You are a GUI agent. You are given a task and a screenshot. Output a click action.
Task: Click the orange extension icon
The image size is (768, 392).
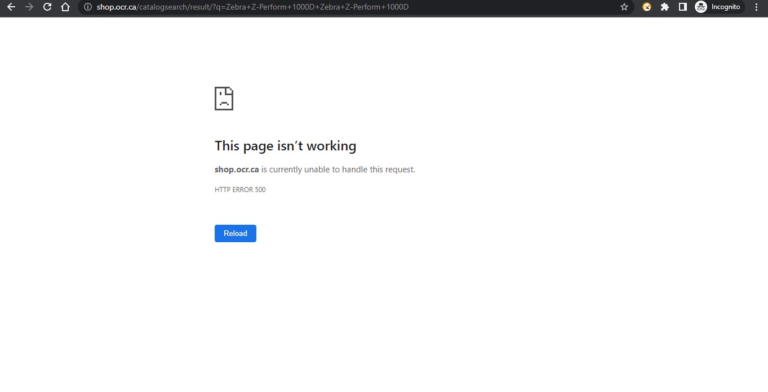coord(646,7)
